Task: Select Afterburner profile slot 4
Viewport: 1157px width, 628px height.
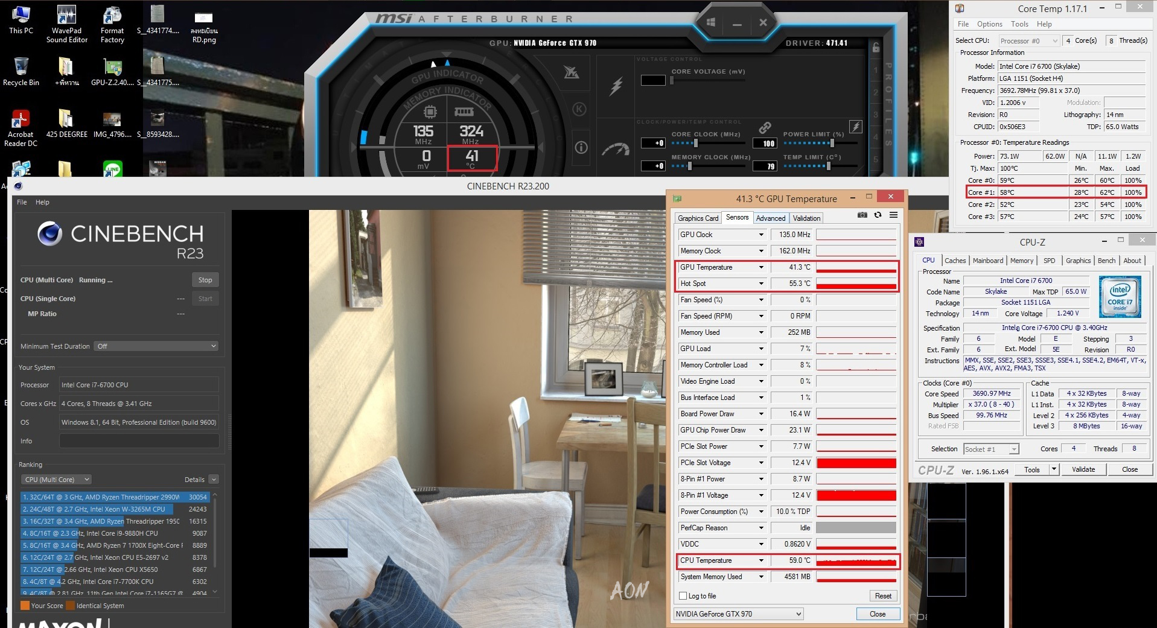Action: point(876,137)
